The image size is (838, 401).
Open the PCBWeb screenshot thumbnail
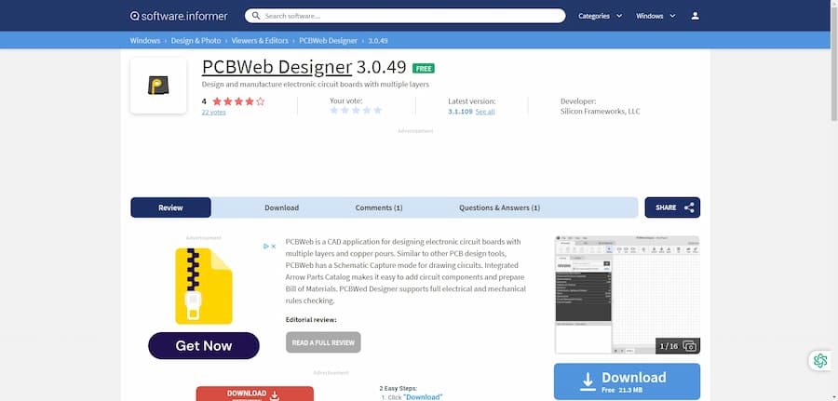coord(628,295)
